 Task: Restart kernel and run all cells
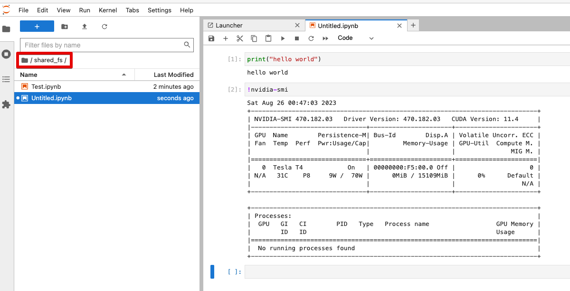325,38
